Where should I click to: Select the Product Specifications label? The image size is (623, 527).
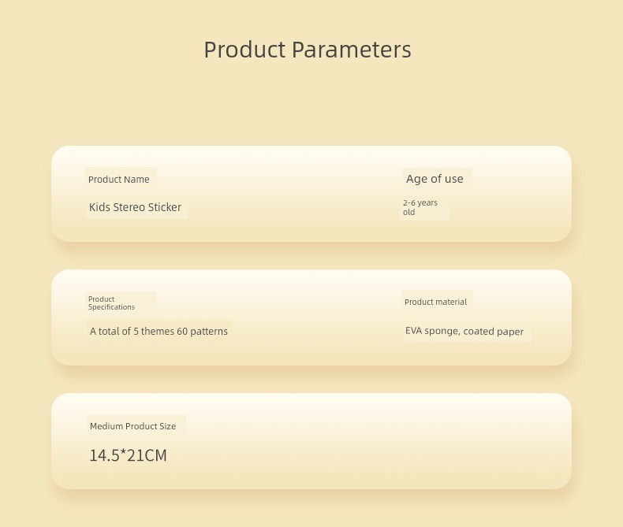pos(111,303)
